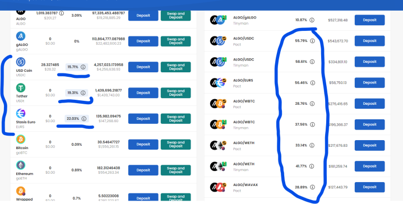Select the ALGO/WAVAX pair name

245,185
